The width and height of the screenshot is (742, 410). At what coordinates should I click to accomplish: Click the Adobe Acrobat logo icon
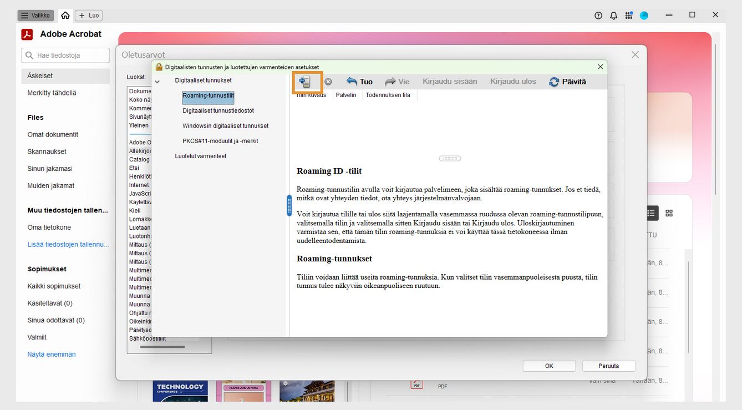pyautogui.click(x=27, y=34)
